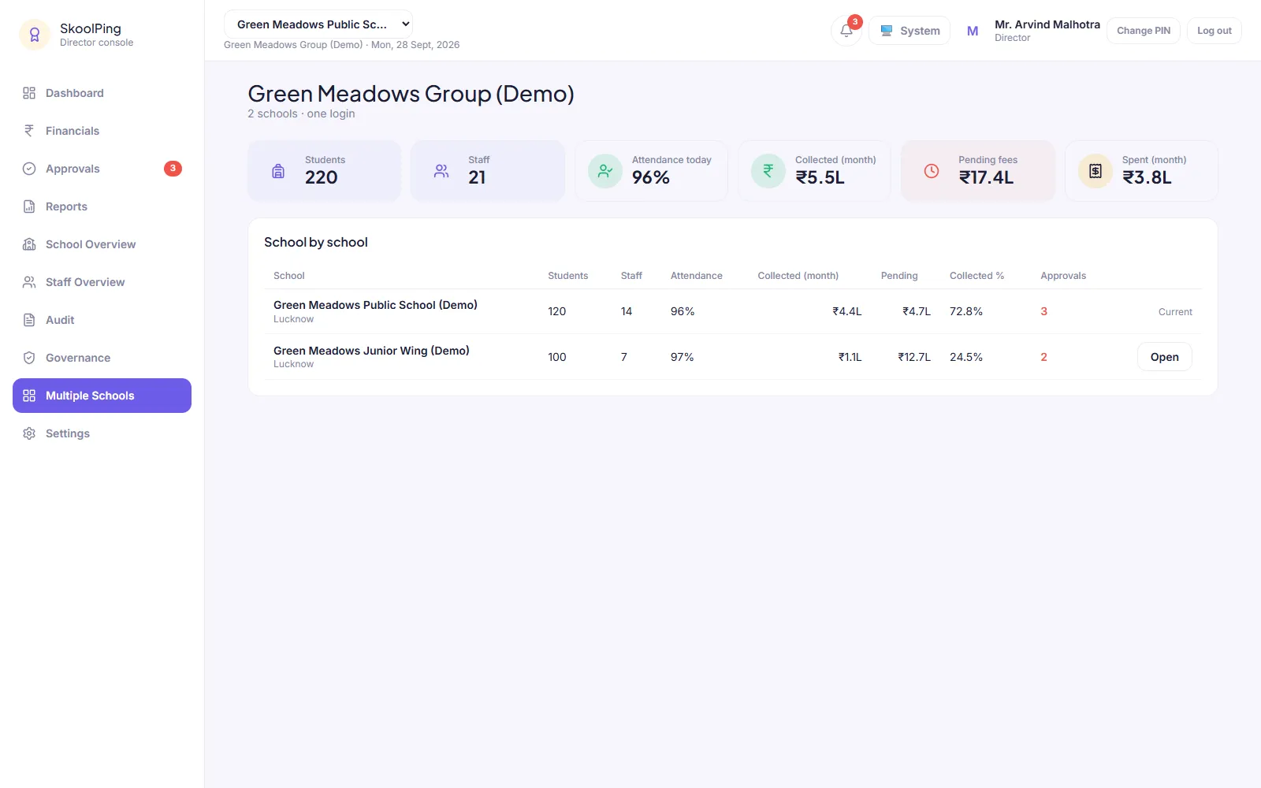Open notifications via the bell icon
This screenshot has width=1261, height=788.
[846, 31]
